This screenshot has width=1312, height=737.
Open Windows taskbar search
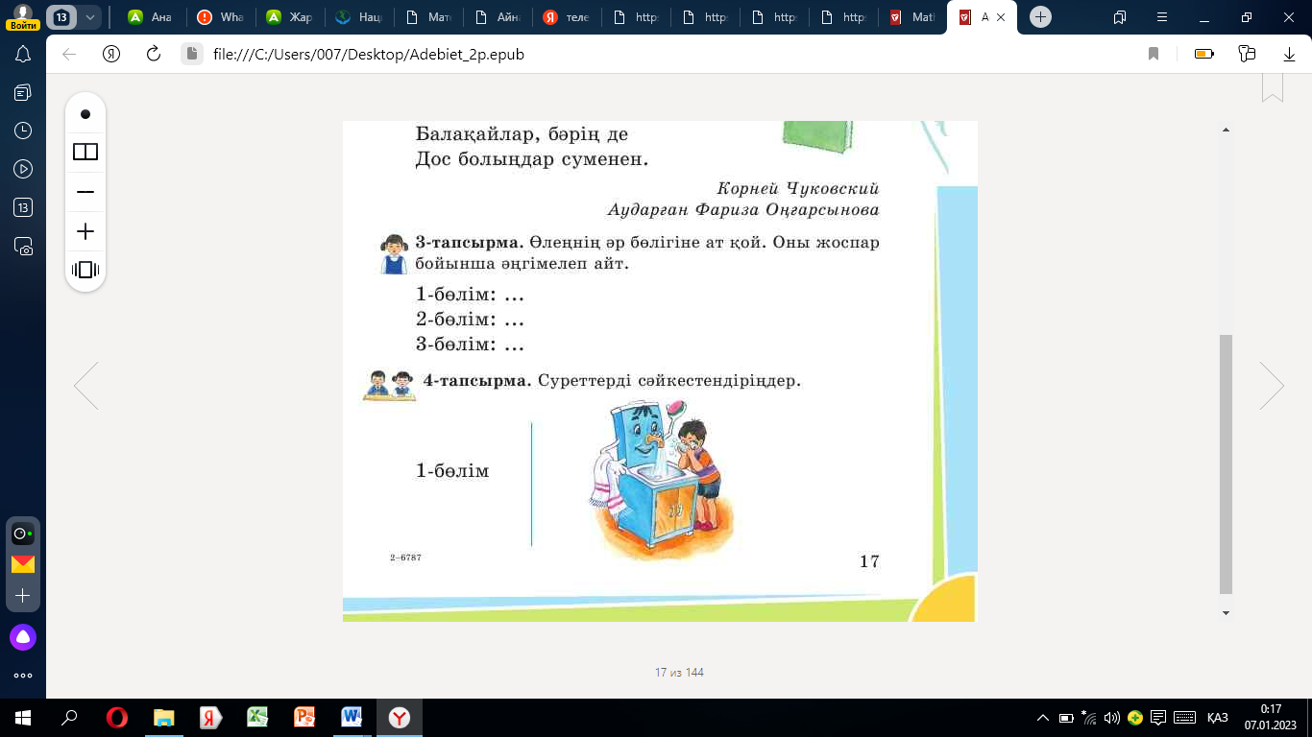coord(69,718)
